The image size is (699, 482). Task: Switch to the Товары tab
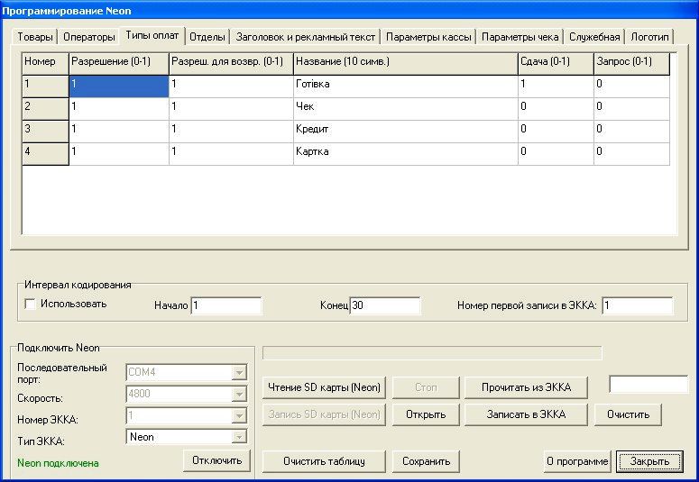coord(35,37)
